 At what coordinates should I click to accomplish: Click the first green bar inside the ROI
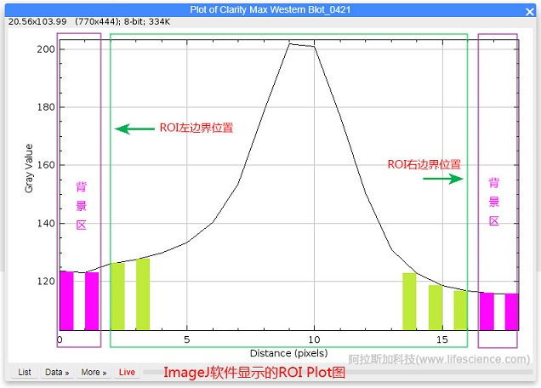click(x=117, y=296)
